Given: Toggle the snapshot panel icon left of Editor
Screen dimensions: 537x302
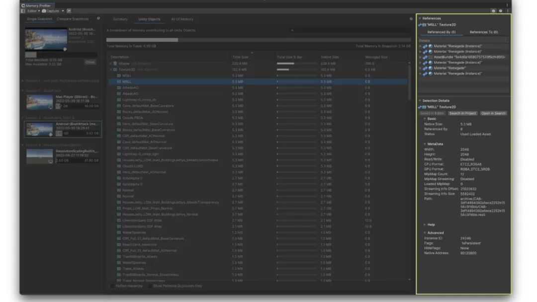Looking at the screenshot, I should tap(23, 11).
